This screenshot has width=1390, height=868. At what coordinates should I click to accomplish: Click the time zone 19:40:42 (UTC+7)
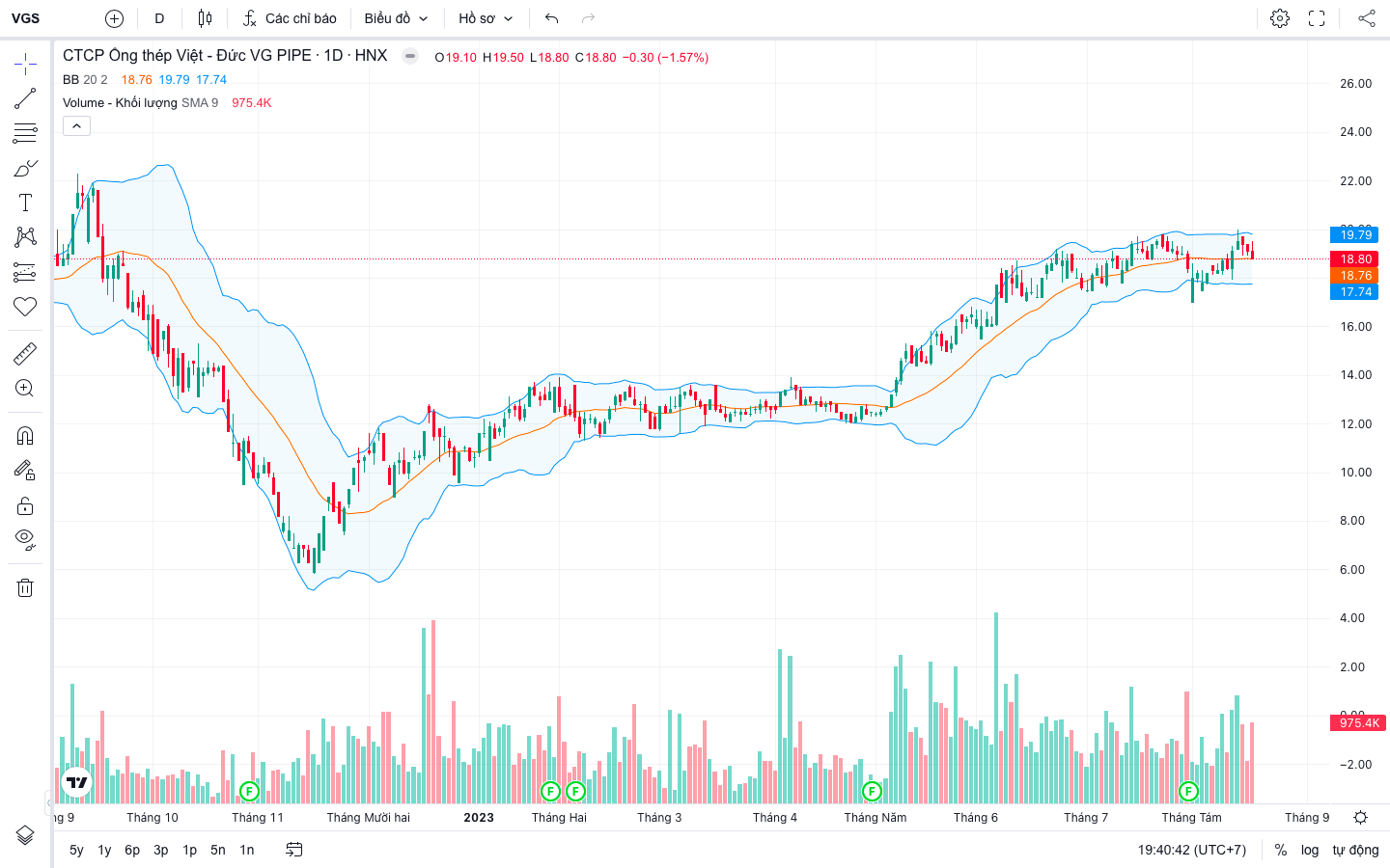[x=1192, y=850]
